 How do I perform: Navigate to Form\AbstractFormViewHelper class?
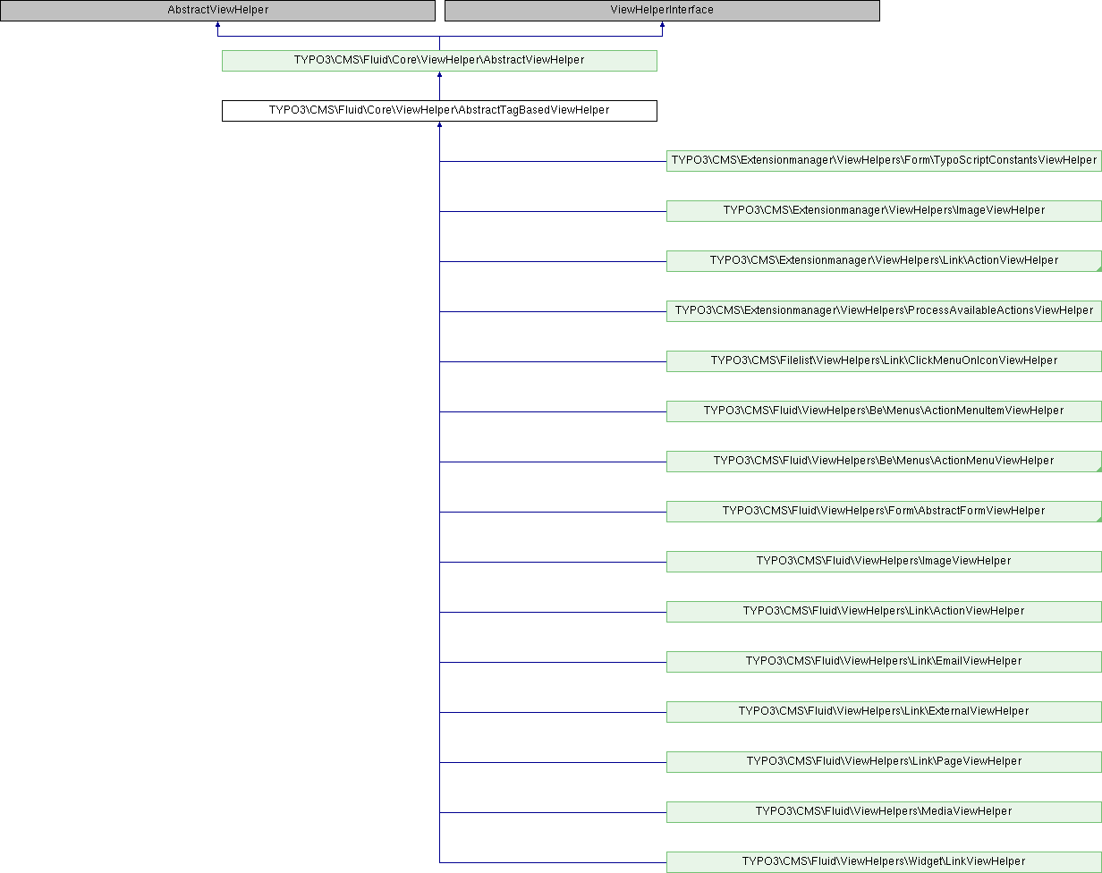[x=884, y=512]
